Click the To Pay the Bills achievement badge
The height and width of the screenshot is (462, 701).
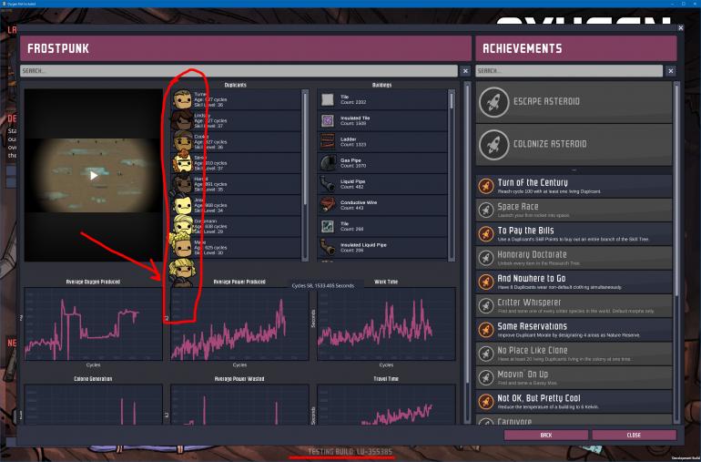485,233
